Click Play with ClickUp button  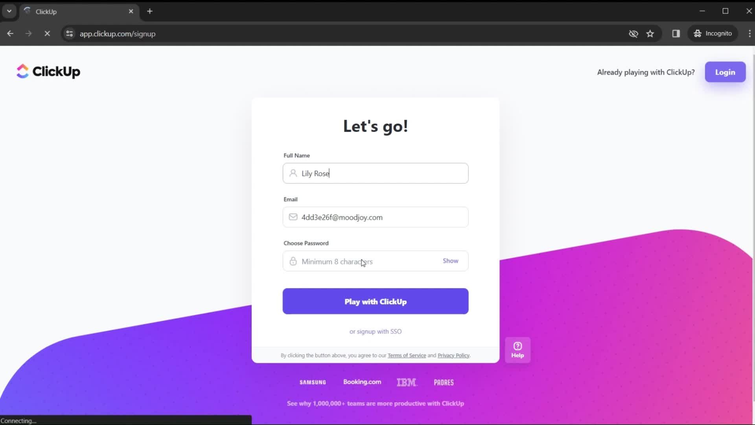pyautogui.click(x=376, y=301)
